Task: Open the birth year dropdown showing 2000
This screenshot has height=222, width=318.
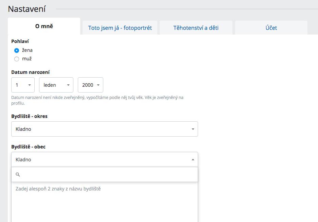Action: coord(90,85)
